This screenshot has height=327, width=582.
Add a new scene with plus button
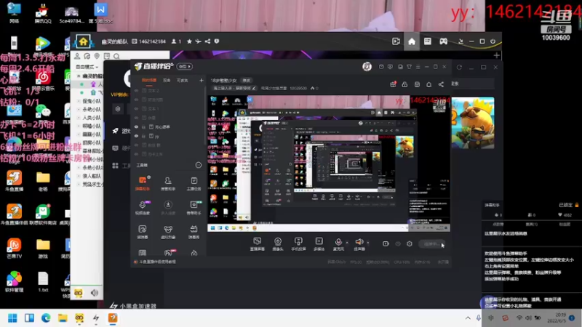click(202, 80)
